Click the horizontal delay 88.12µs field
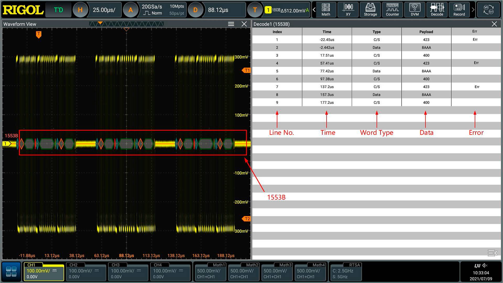 pyautogui.click(x=218, y=10)
